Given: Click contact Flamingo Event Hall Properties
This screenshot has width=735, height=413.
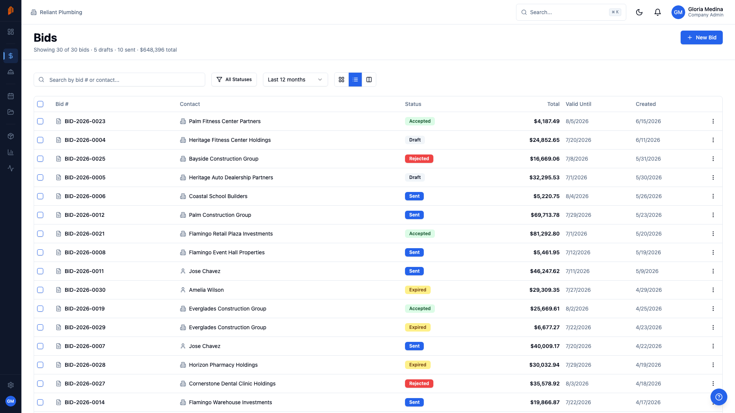Looking at the screenshot, I should click(227, 252).
